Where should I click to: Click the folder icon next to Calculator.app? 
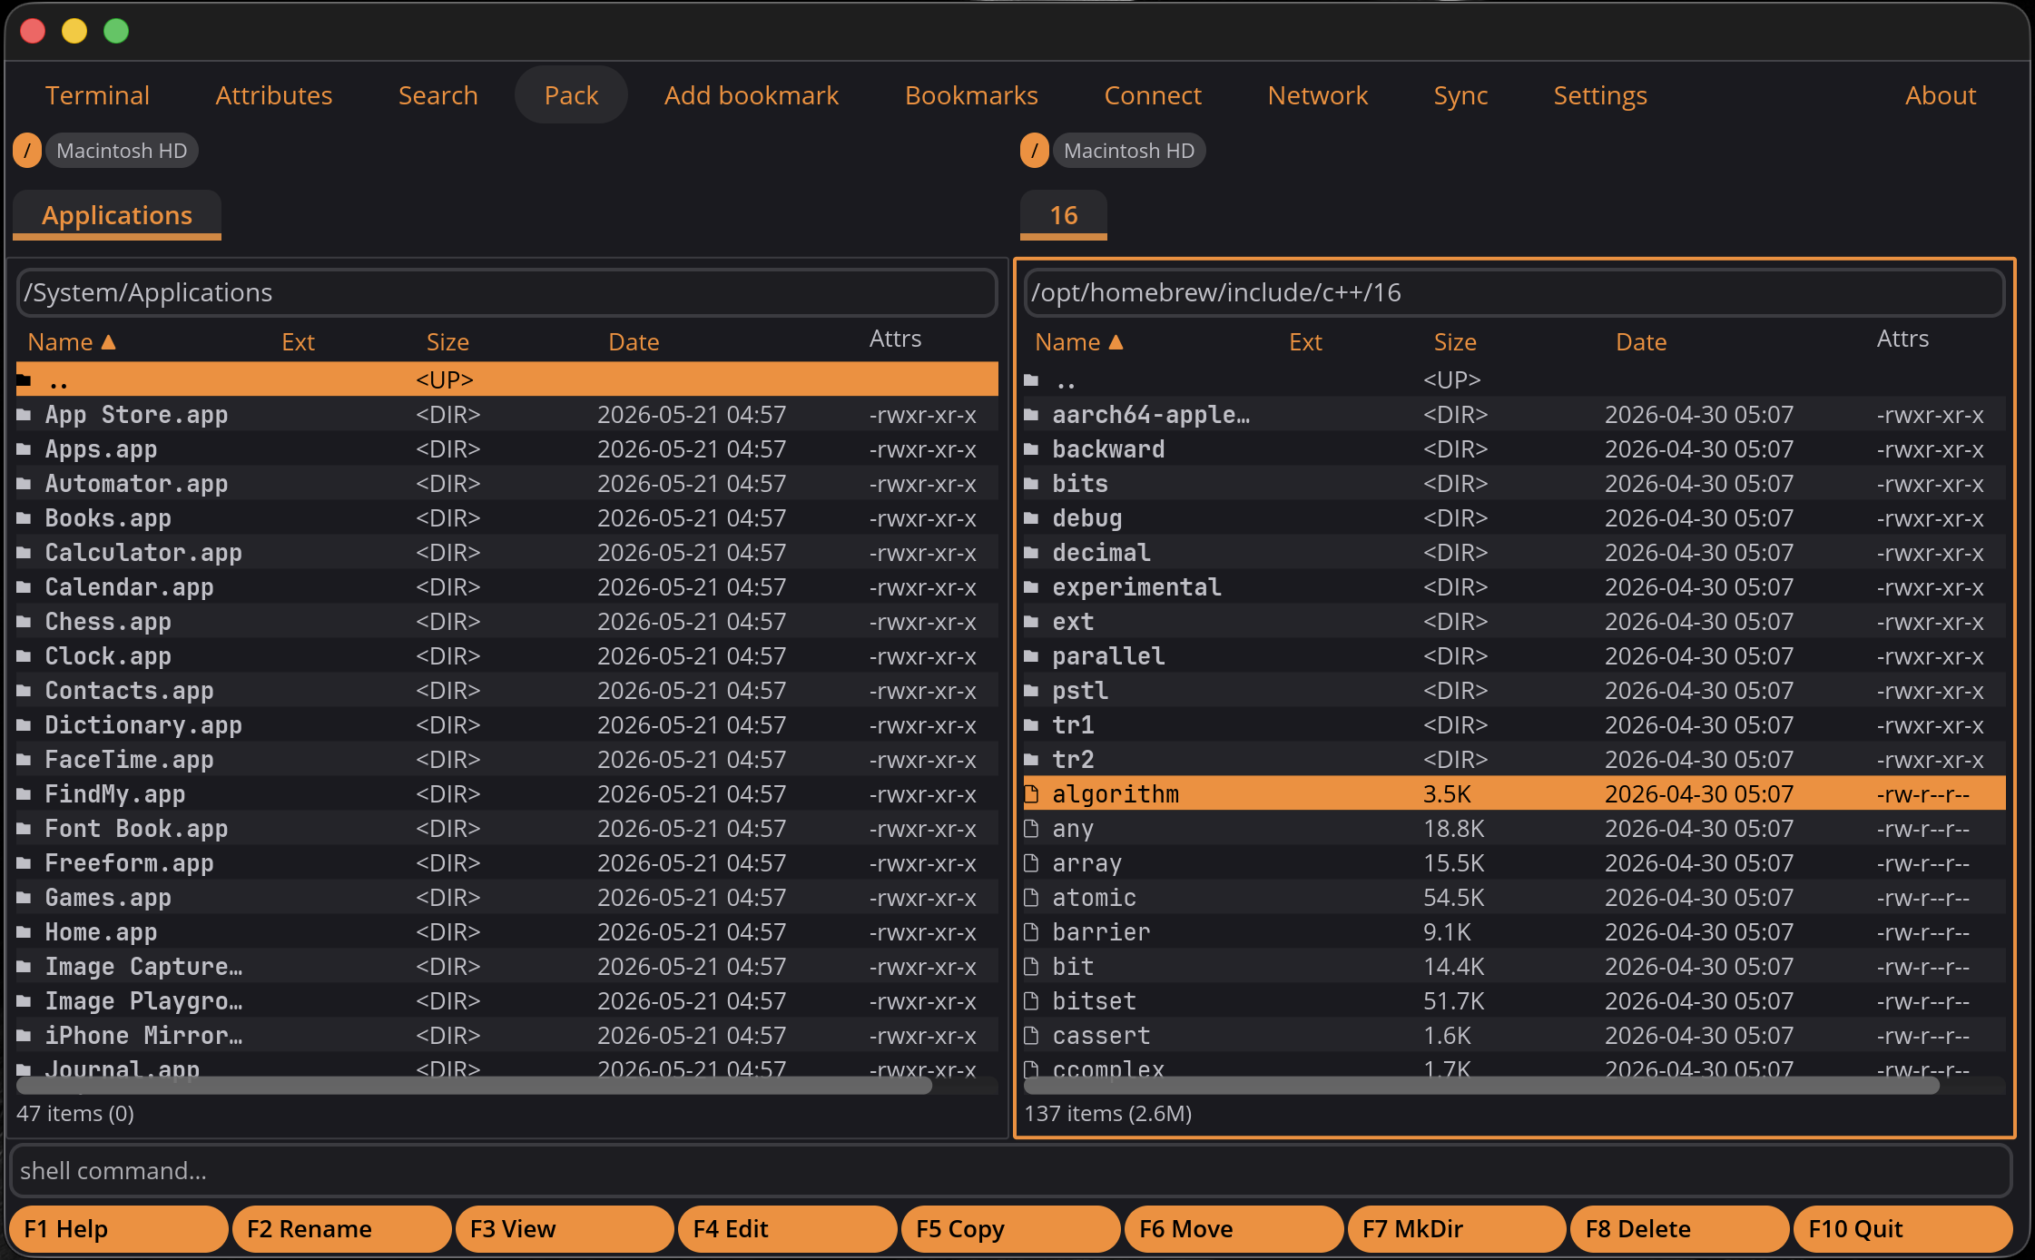25,553
